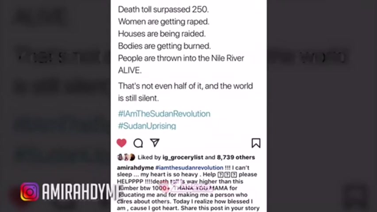Visit ig_grocerylist profile link
The image size is (377, 212).
click(x=183, y=157)
